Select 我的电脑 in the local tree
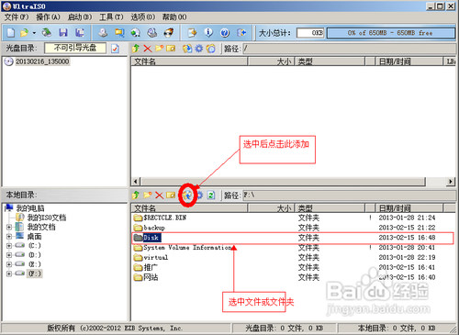This screenshot has width=459, height=335. 30,208
